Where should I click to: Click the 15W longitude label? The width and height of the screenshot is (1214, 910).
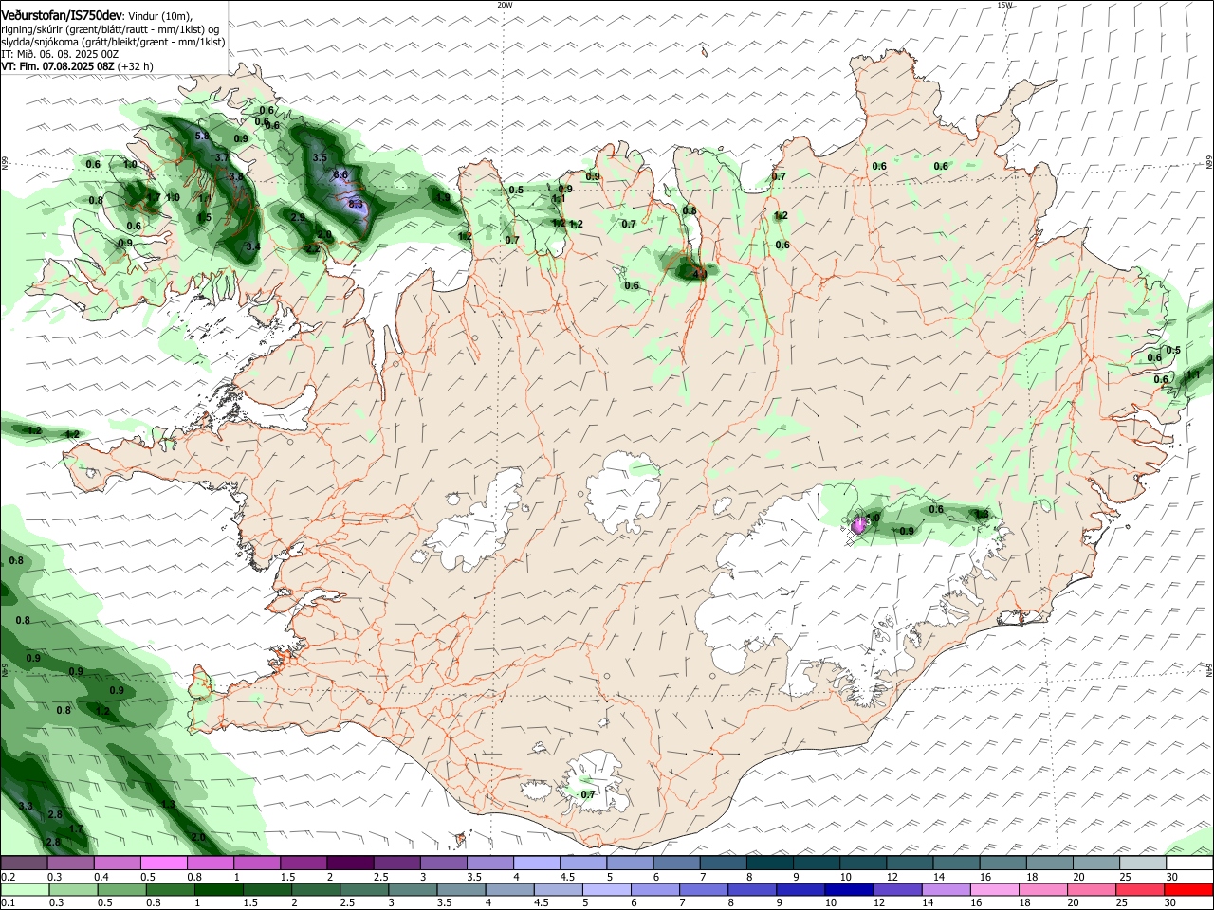coord(1004,5)
